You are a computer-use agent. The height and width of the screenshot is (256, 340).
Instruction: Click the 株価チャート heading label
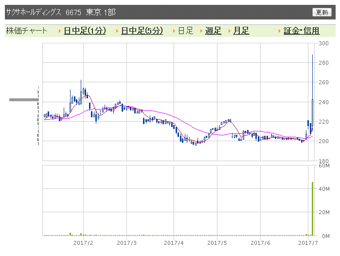(x=26, y=31)
